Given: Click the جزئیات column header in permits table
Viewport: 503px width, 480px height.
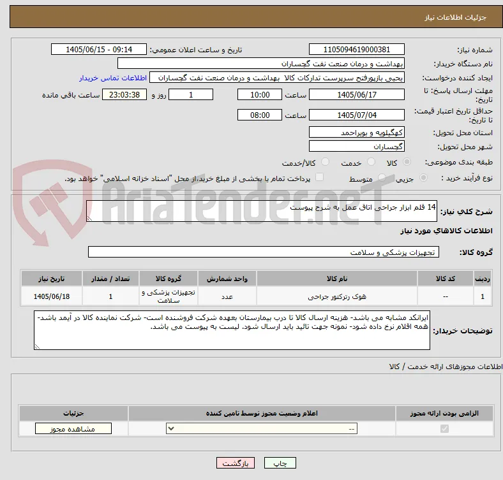Looking at the screenshot, I should coord(73,413).
